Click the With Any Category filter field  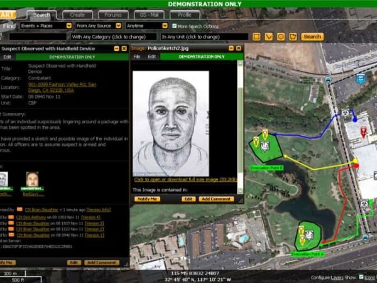coord(111,37)
